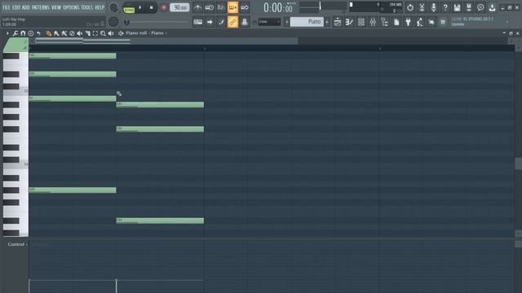Select the Slice tool

(87, 33)
